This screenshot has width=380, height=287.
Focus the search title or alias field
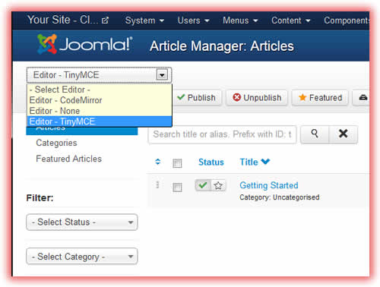(222, 134)
